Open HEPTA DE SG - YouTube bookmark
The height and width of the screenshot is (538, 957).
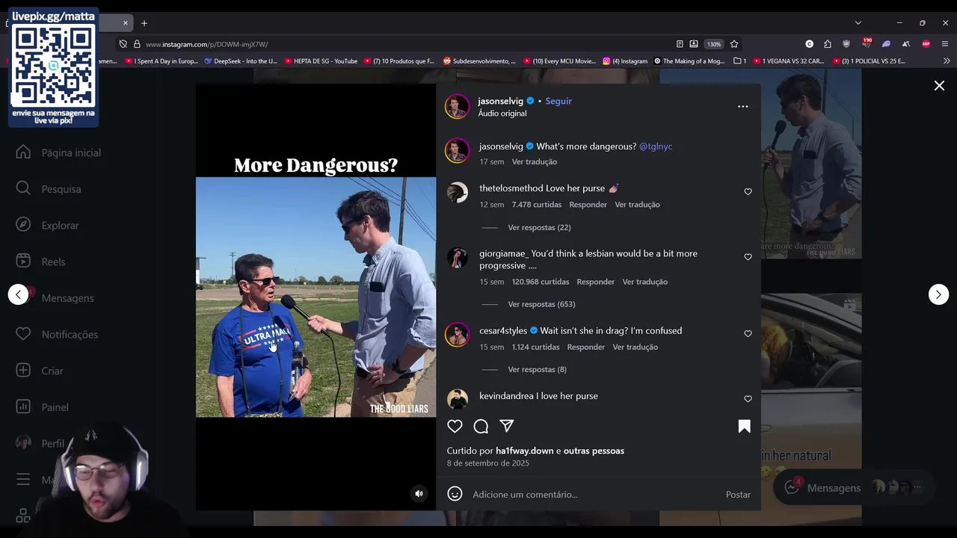[x=321, y=61]
